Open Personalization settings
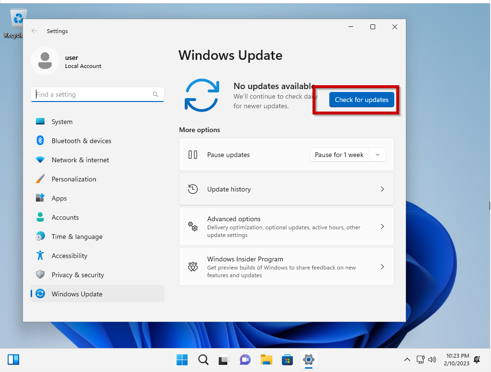This screenshot has width=491, height=372. point(97,179)
